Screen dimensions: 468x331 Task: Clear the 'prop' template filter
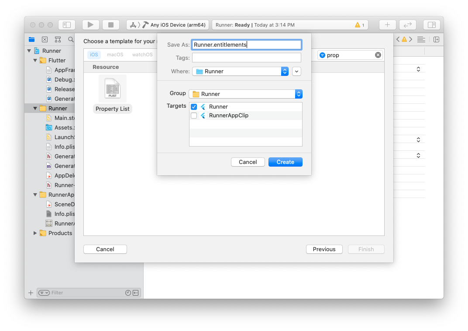click(x=378, y=55)
